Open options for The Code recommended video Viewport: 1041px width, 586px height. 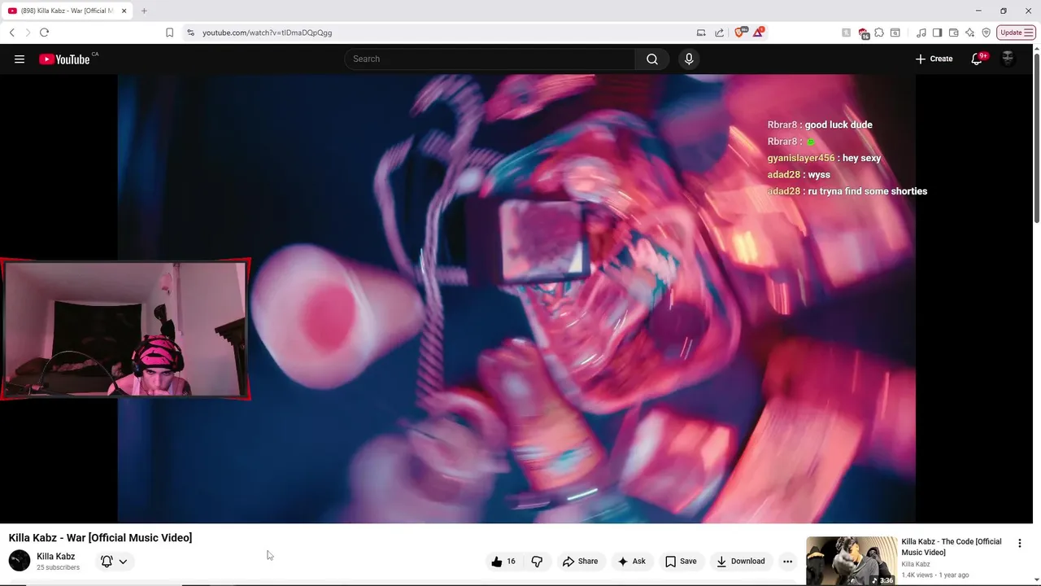point(1020,543)
